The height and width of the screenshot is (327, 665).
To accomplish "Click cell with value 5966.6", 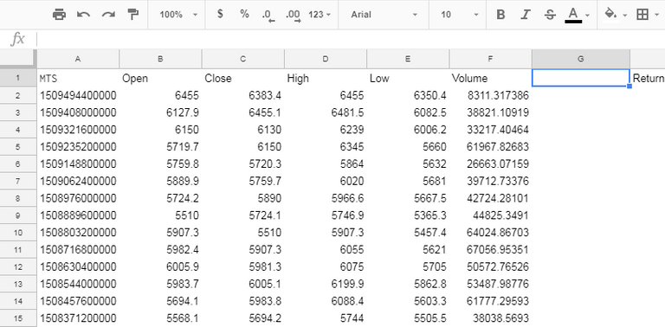I will coord(326,198).
